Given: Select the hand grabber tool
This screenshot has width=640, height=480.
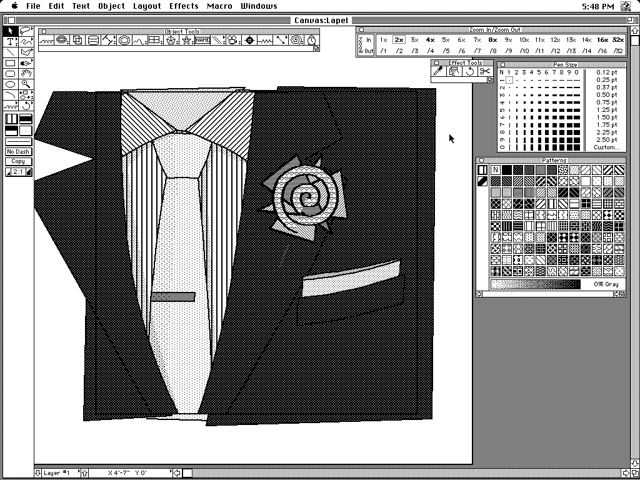Looking at the screenshot, I should point(26,74).
